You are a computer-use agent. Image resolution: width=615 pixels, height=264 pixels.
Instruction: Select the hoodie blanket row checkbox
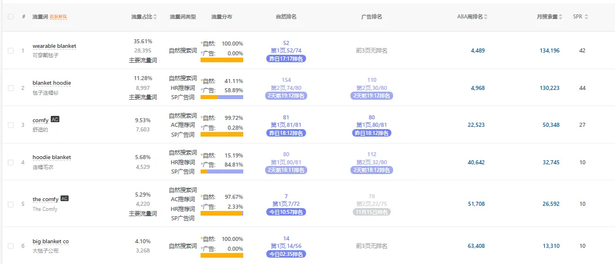click(11, 163)
